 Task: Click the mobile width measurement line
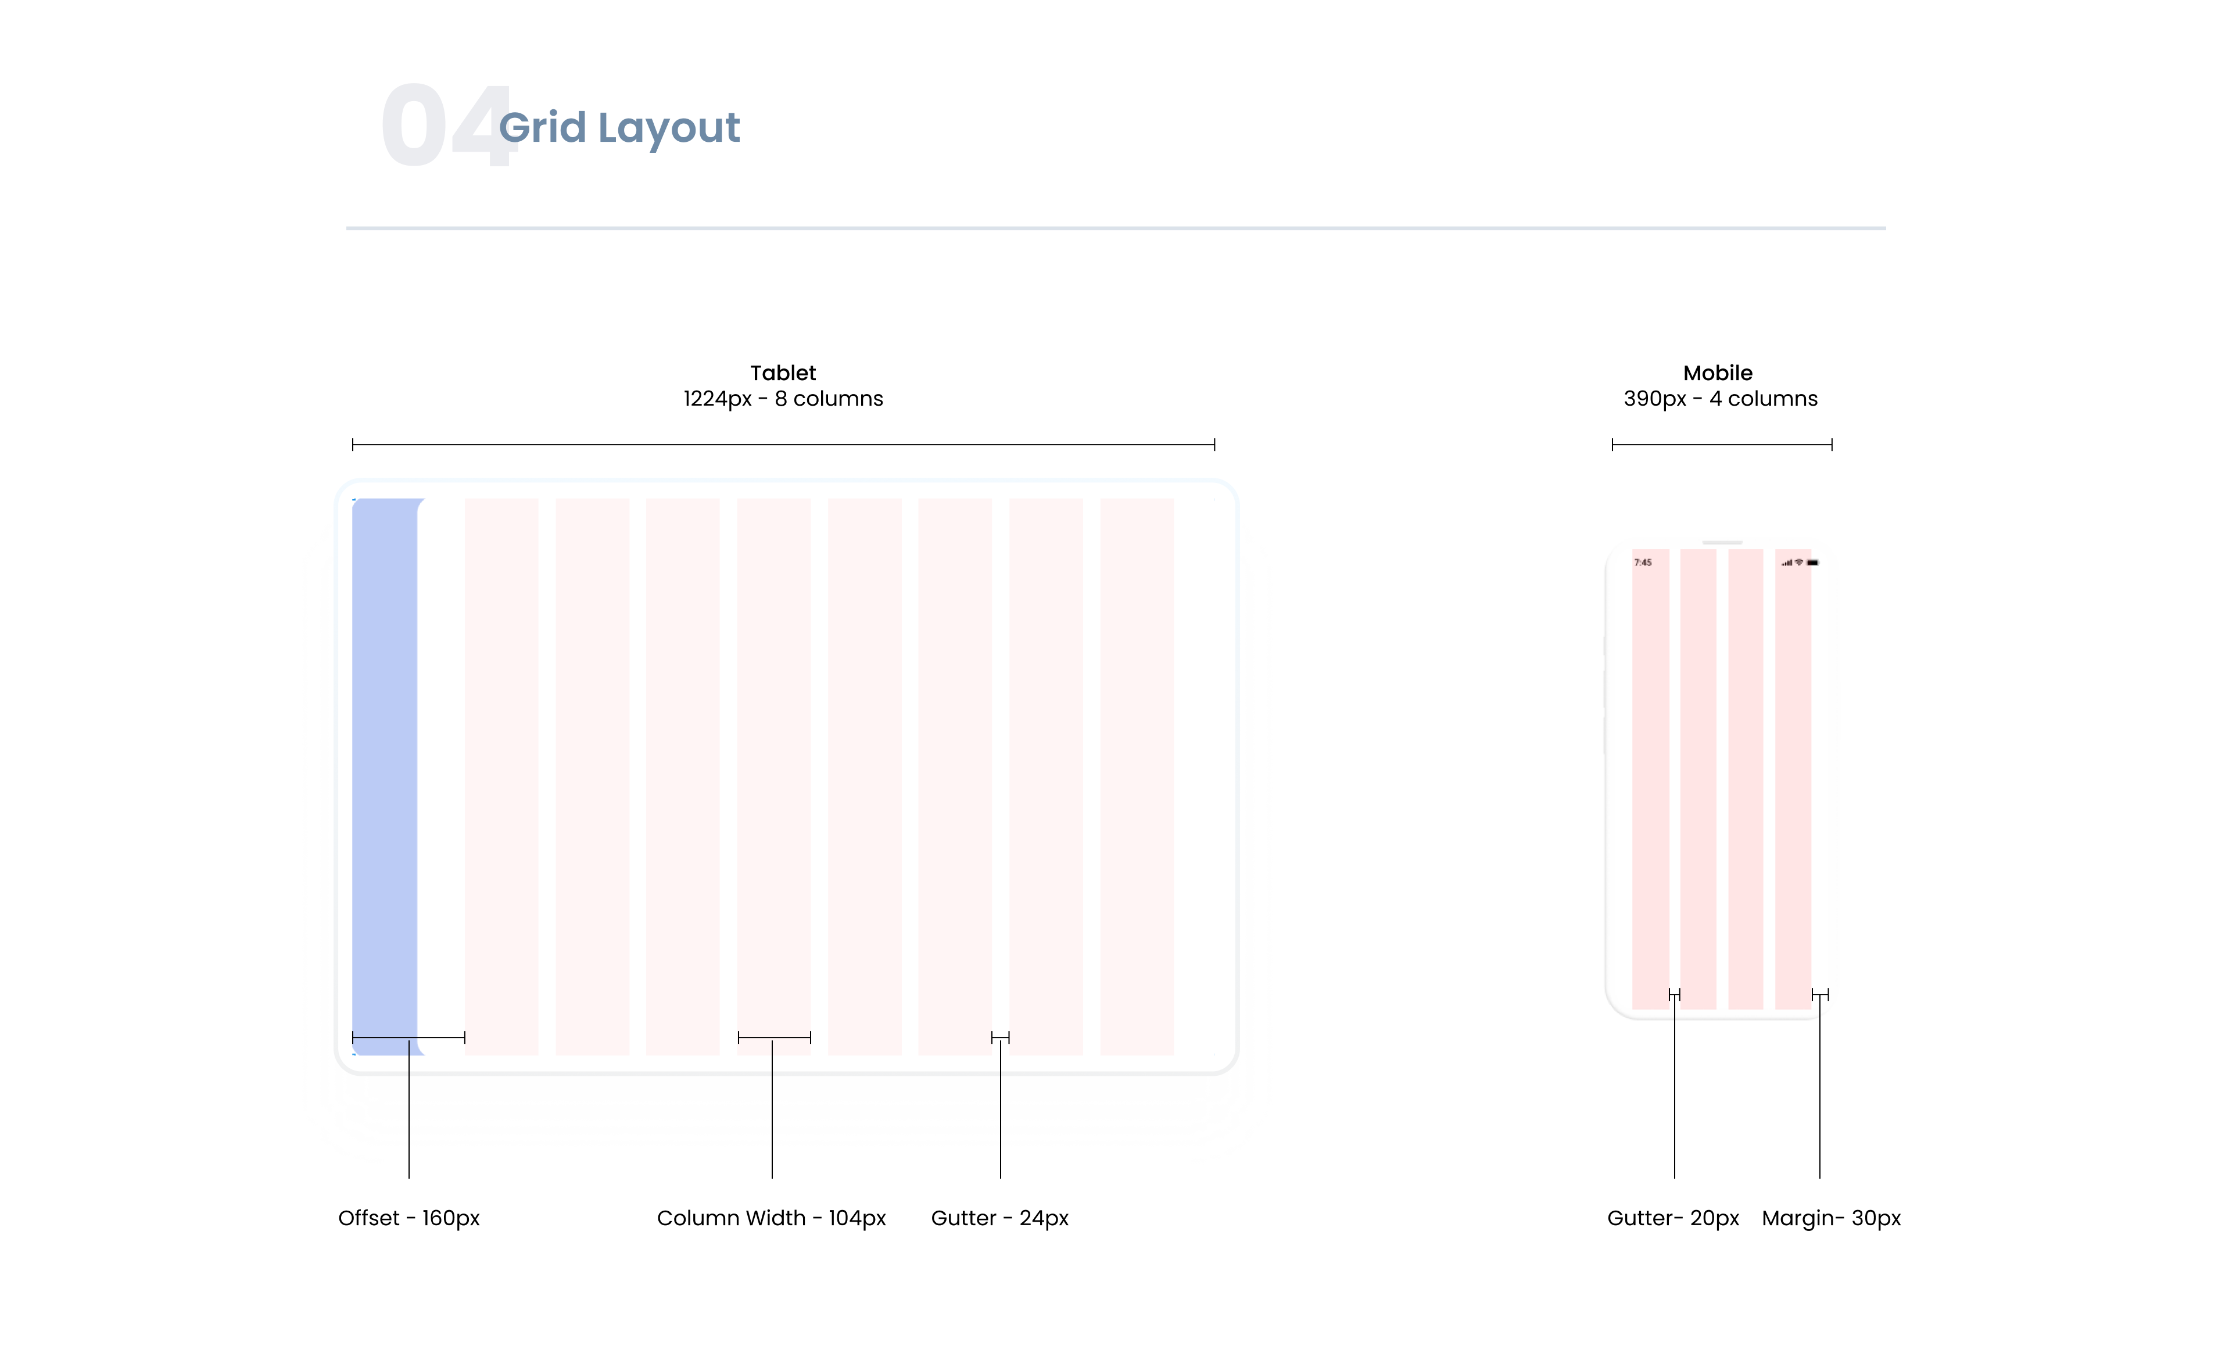click(1722, 444)
